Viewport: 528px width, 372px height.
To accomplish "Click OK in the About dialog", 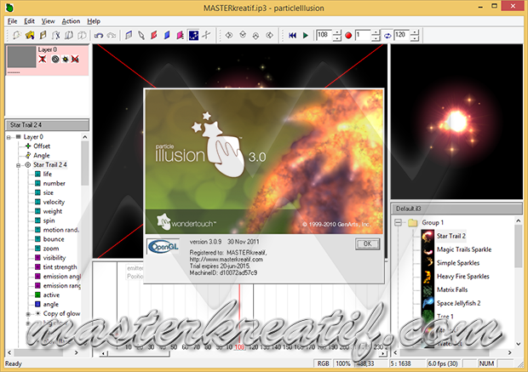I will [367, 243].
